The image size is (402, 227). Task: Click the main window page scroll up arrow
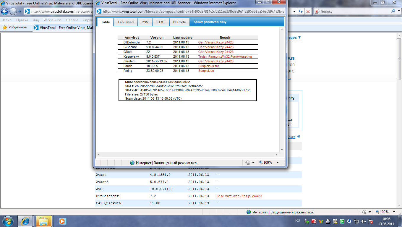[399, 35]
